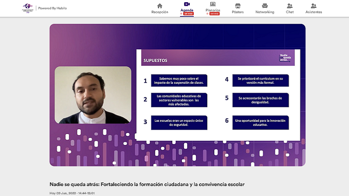Click the Asistentes people icon

[x=314, y=6]
